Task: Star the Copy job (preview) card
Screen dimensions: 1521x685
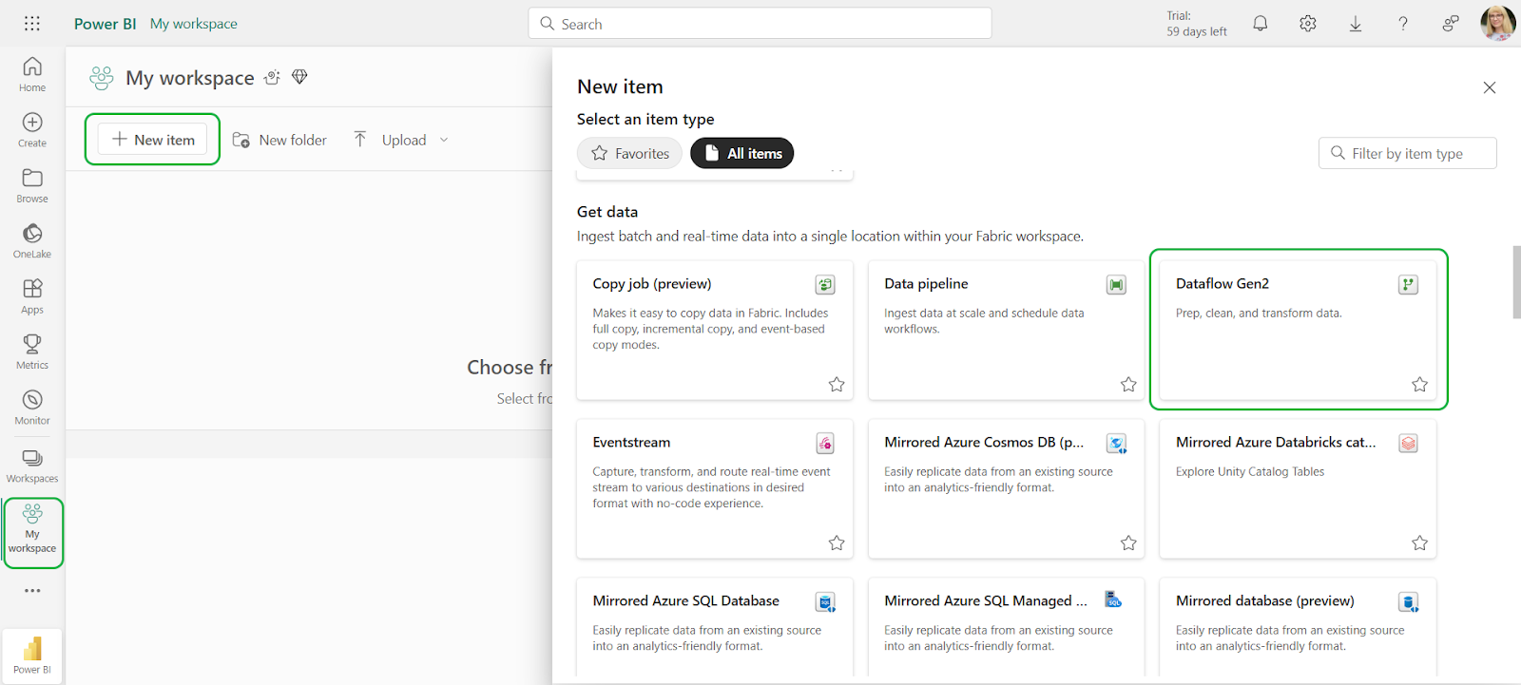Action: 837,385
